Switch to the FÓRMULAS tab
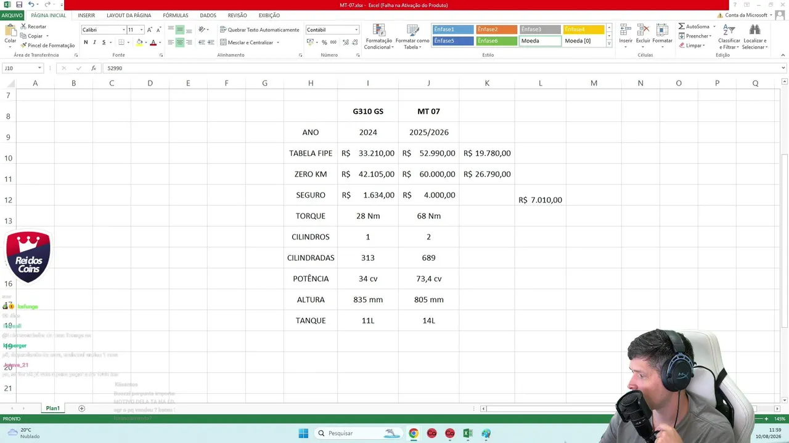This screenshot has width=789, height=443. pos(176,15)
